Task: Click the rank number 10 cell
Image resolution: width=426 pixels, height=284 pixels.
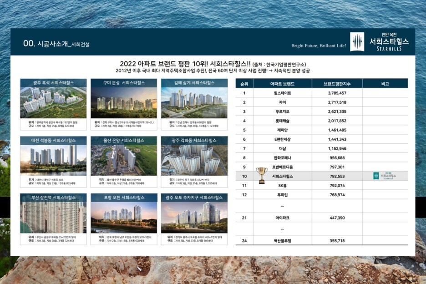Action: (244, 176)
